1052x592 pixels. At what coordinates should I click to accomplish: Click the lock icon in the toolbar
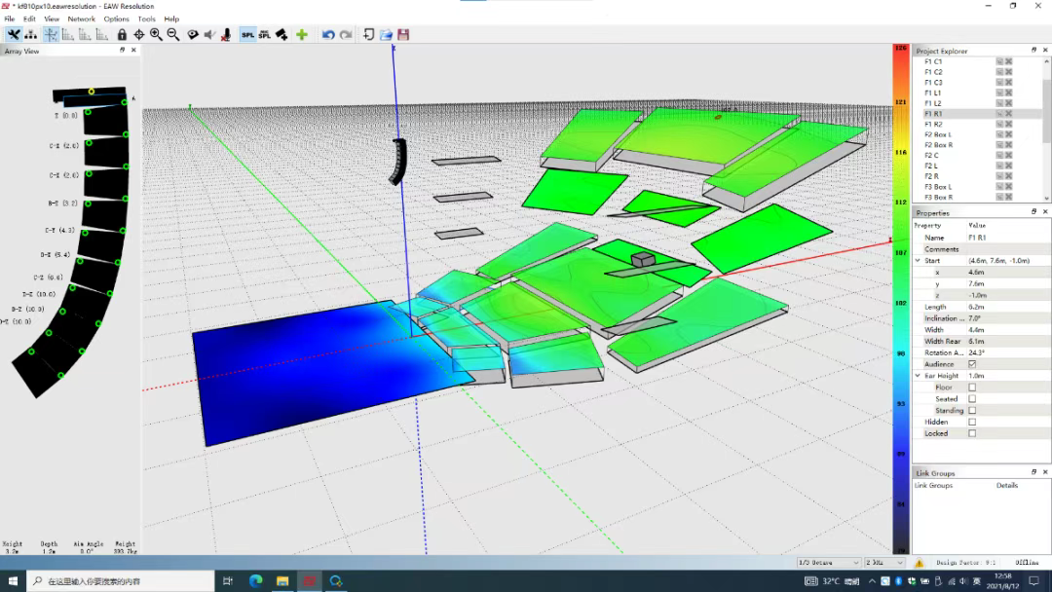coord(122,34)
